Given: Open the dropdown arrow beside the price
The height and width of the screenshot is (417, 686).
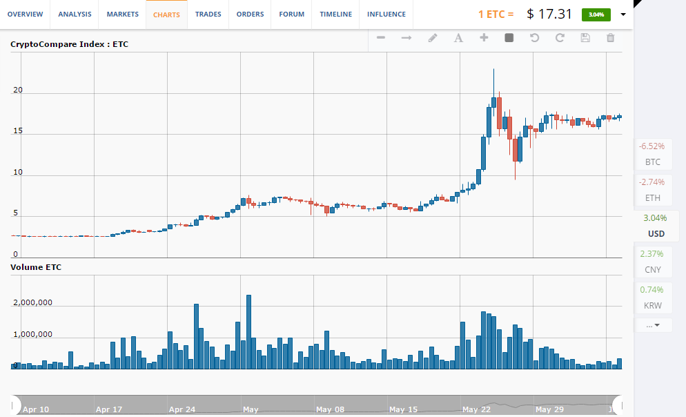Looking at the screenshot, I should pyautogui.click(x=623, y=14).
